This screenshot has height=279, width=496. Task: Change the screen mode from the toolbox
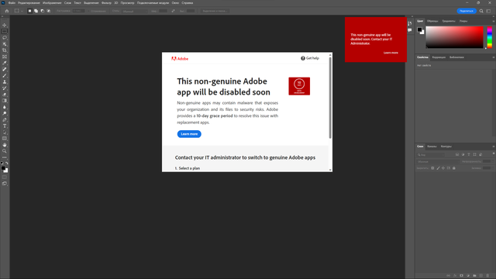point(5,184)
